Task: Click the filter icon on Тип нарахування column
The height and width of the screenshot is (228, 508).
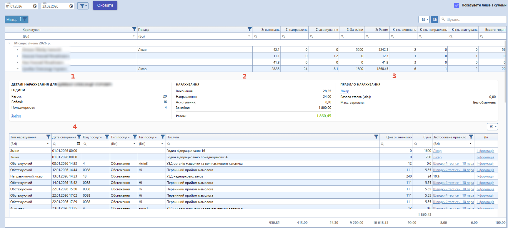Action: pyautogui.click(x=48, y=137)
